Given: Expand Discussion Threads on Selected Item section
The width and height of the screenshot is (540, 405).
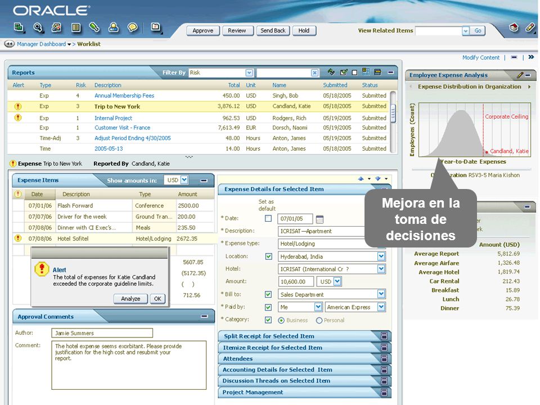Looking at the screenshot, I should coord(384,381).
